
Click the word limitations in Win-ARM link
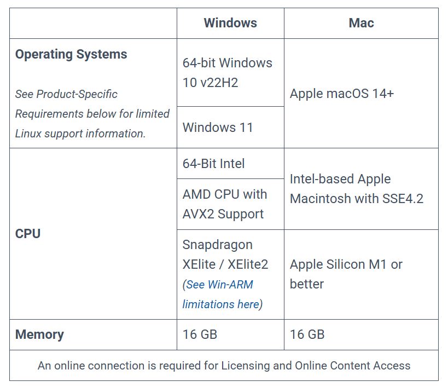point(208,304)
